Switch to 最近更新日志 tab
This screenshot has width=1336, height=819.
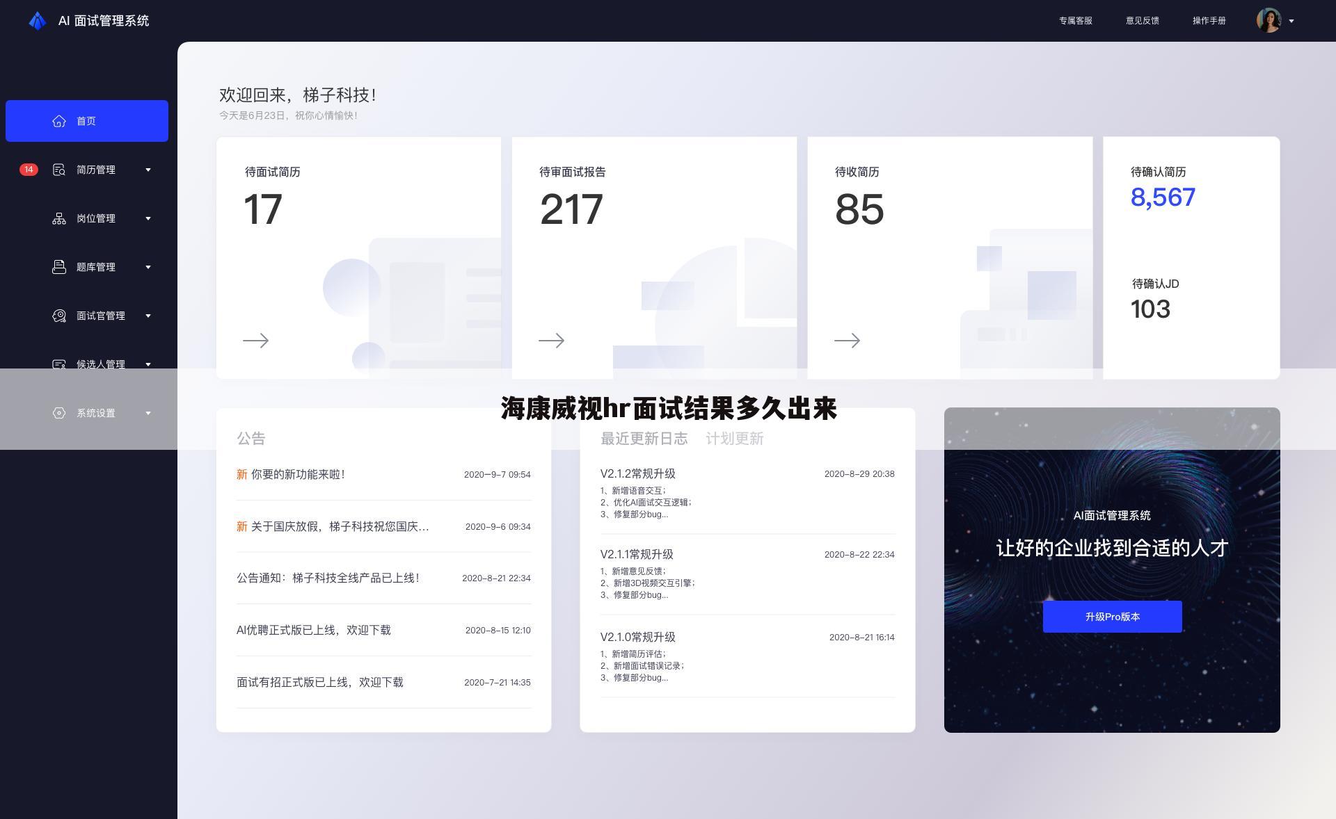coord(644,439)
